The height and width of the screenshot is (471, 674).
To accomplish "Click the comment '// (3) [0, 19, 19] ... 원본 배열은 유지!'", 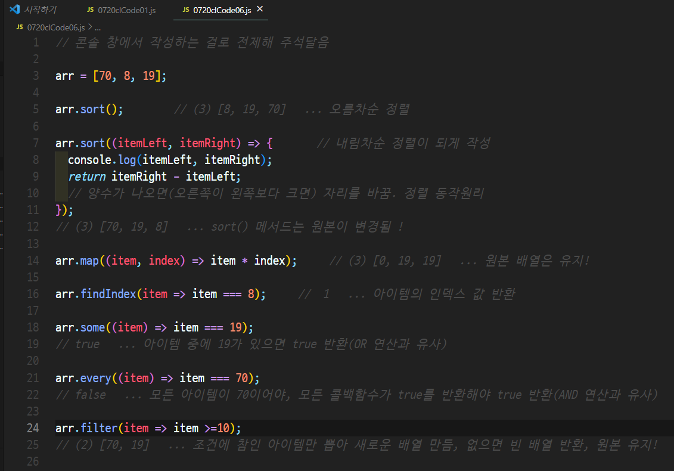I will (x=459, y=261).
